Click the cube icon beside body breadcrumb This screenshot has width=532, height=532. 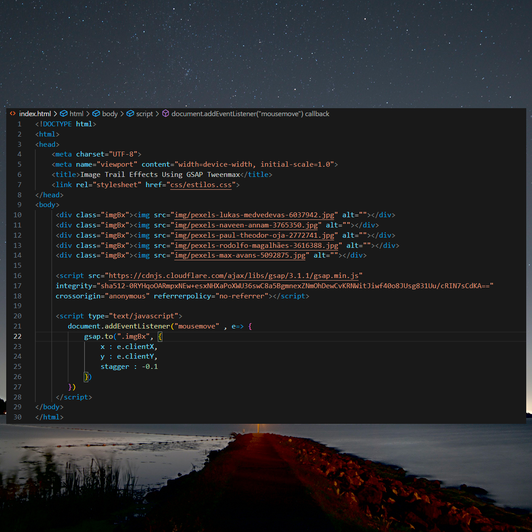click(96, 113)
